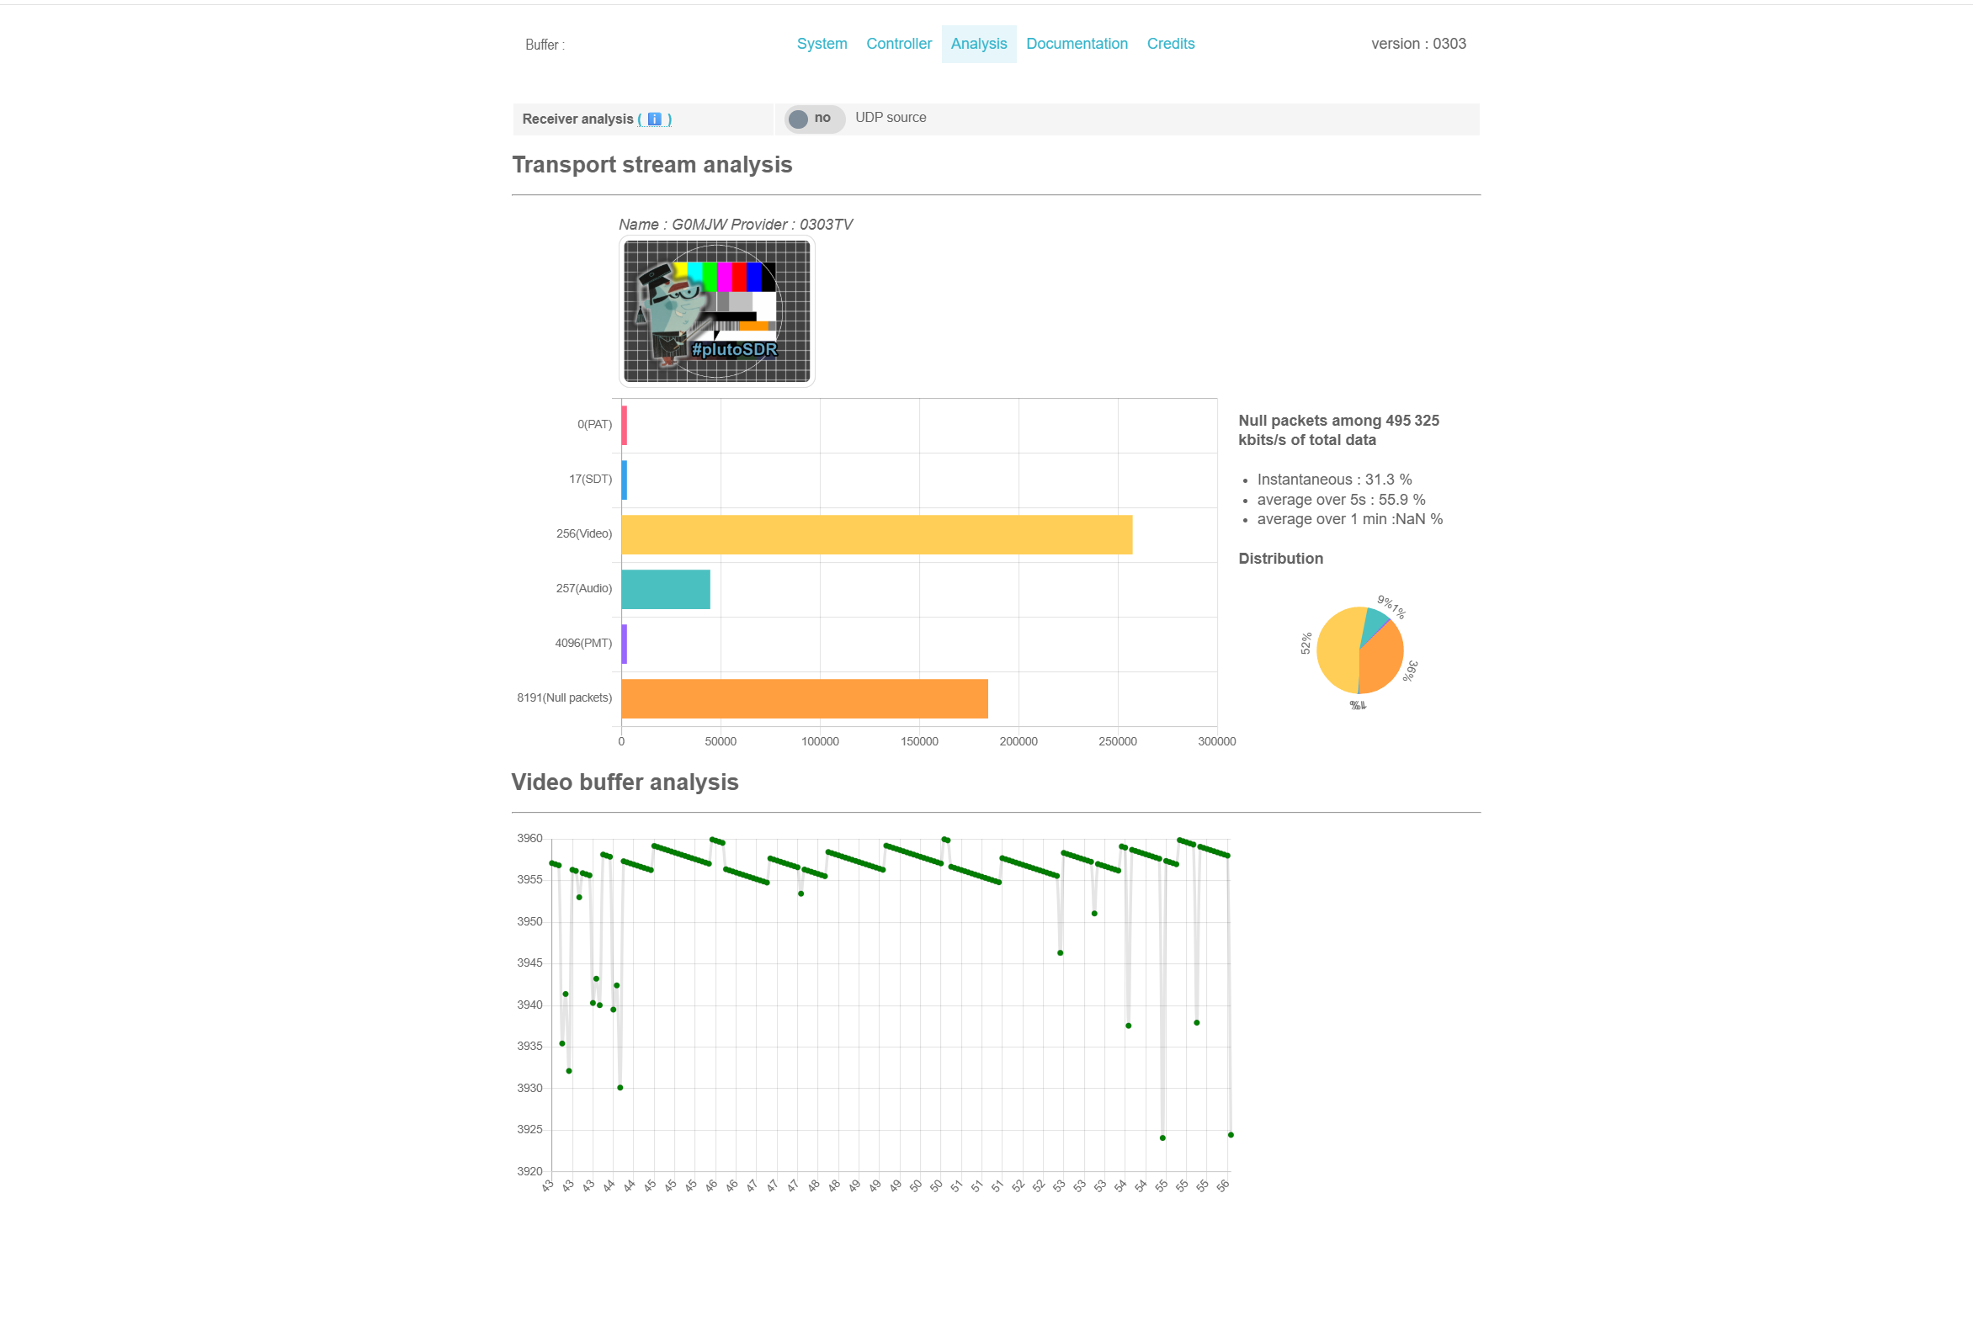The image size is (1973, 1331).
Task: Click the purple 4096(PMT) bar
Action: tap(624, 644)
